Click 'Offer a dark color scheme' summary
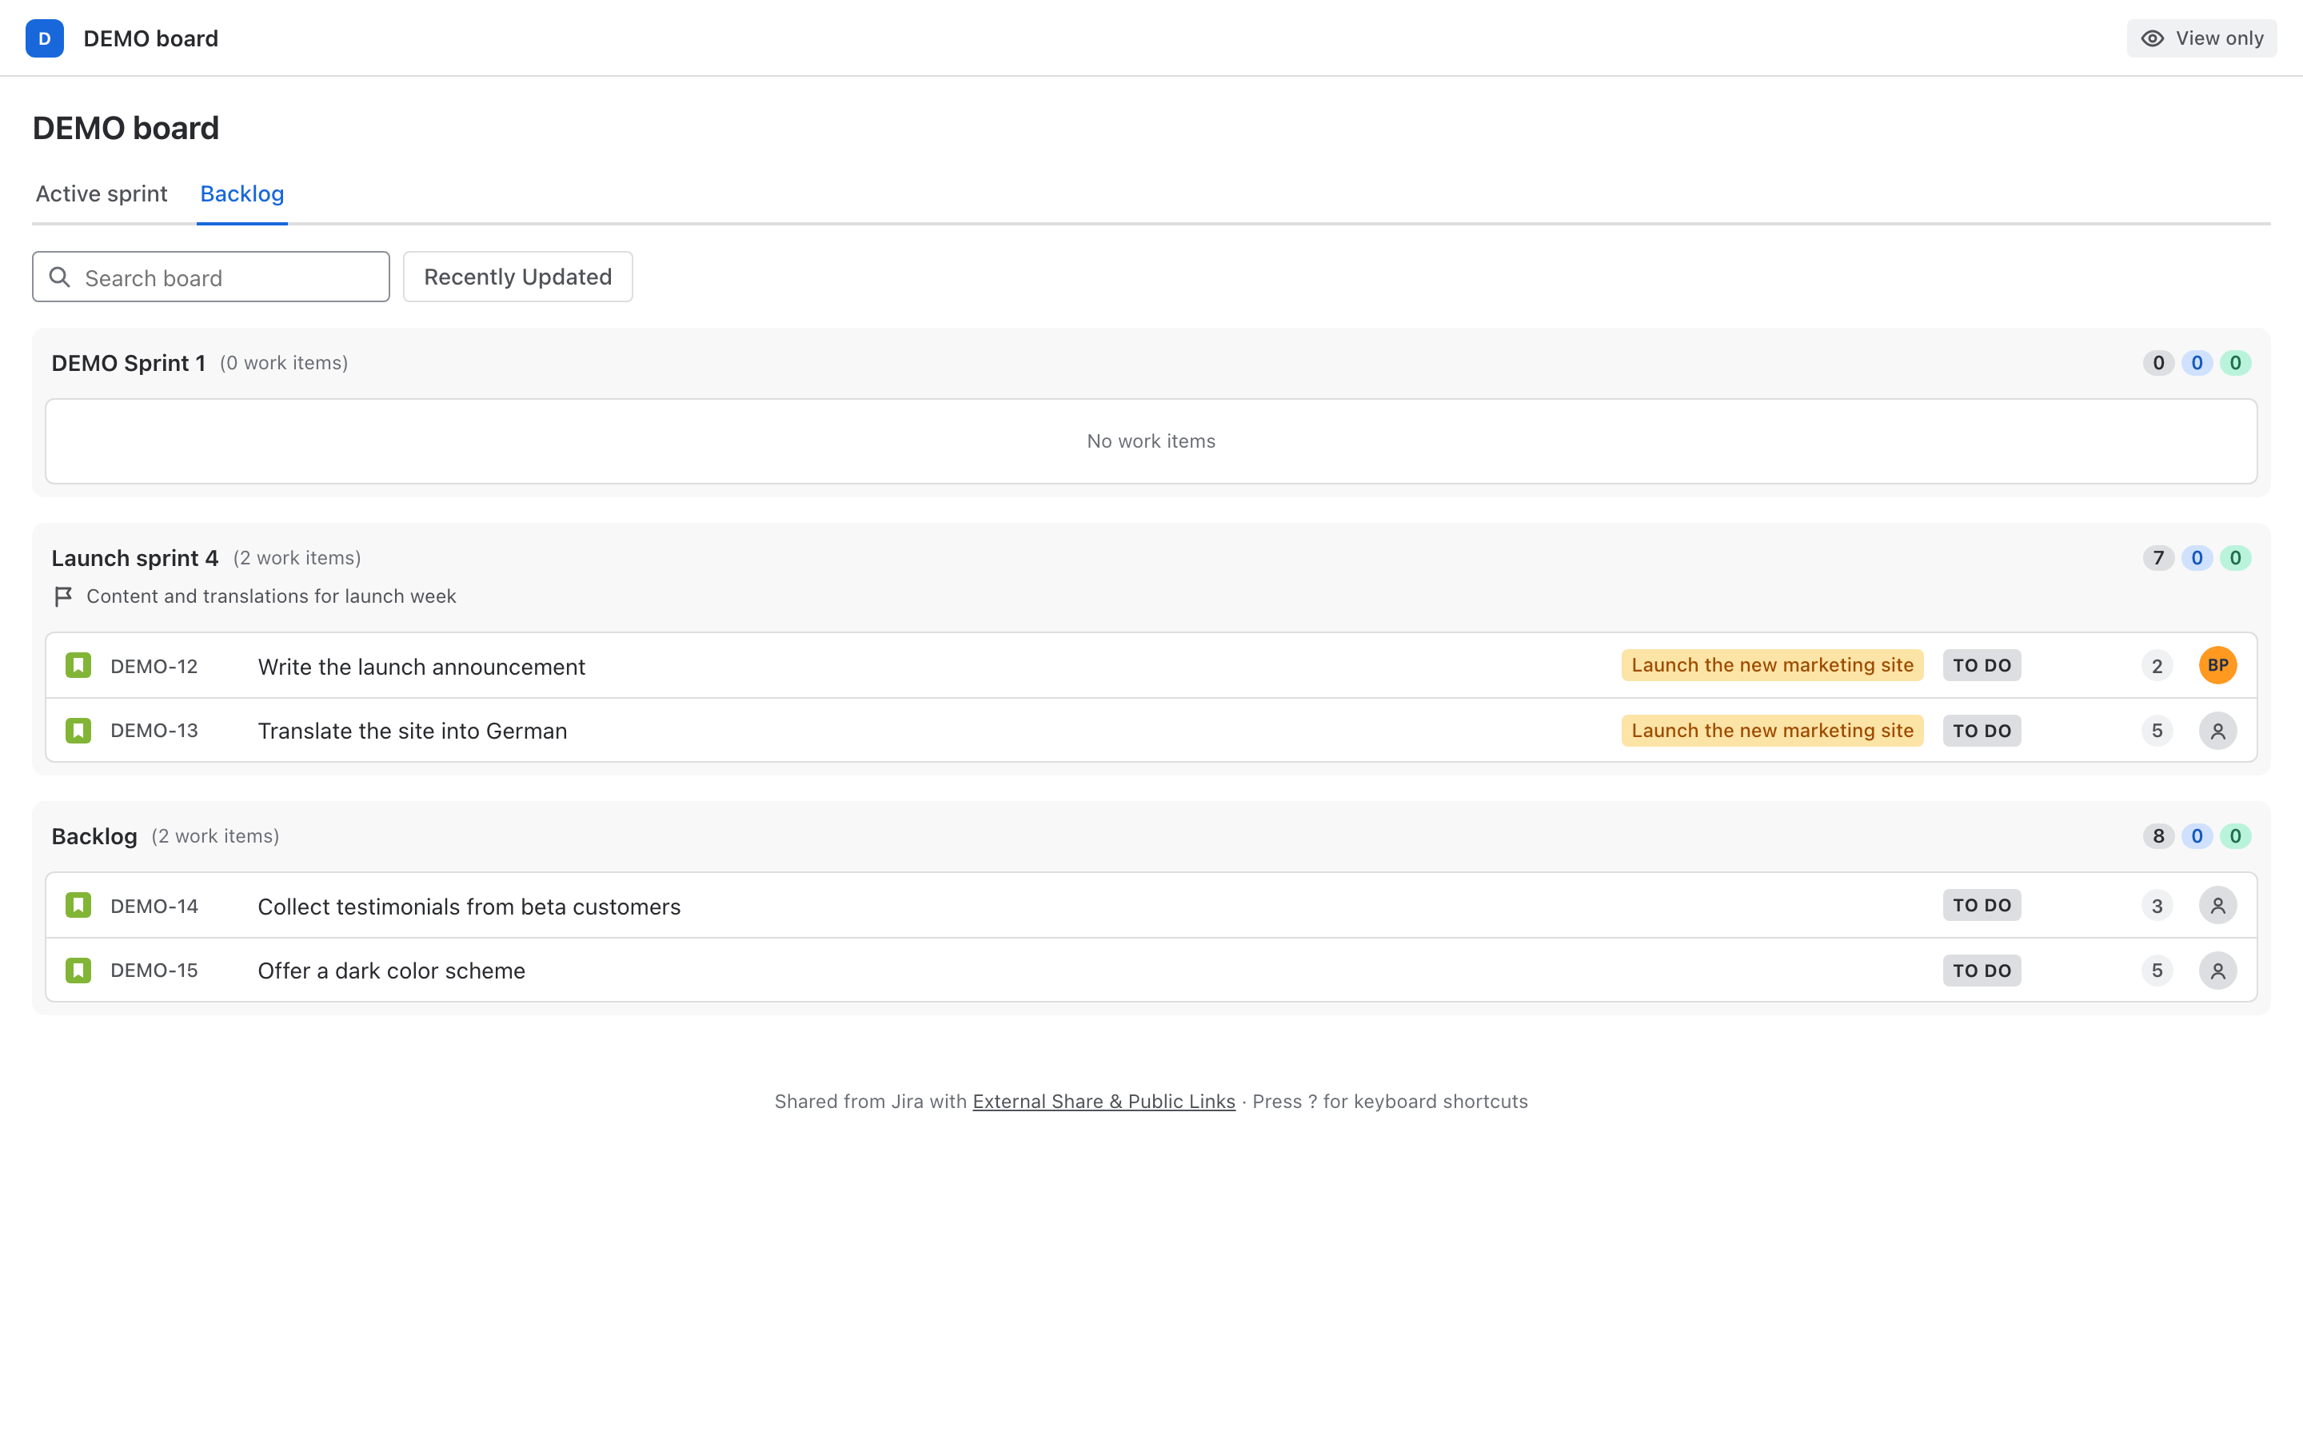The width and height of the screenshot is (2303, 1439). pos(391,971)
